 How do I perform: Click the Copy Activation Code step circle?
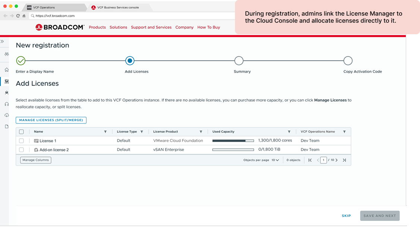point(348,61)
